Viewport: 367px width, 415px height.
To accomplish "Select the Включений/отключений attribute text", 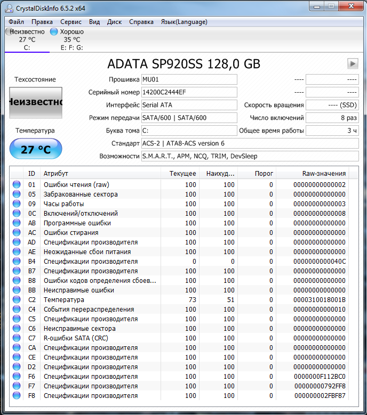I will pos(81,213).
